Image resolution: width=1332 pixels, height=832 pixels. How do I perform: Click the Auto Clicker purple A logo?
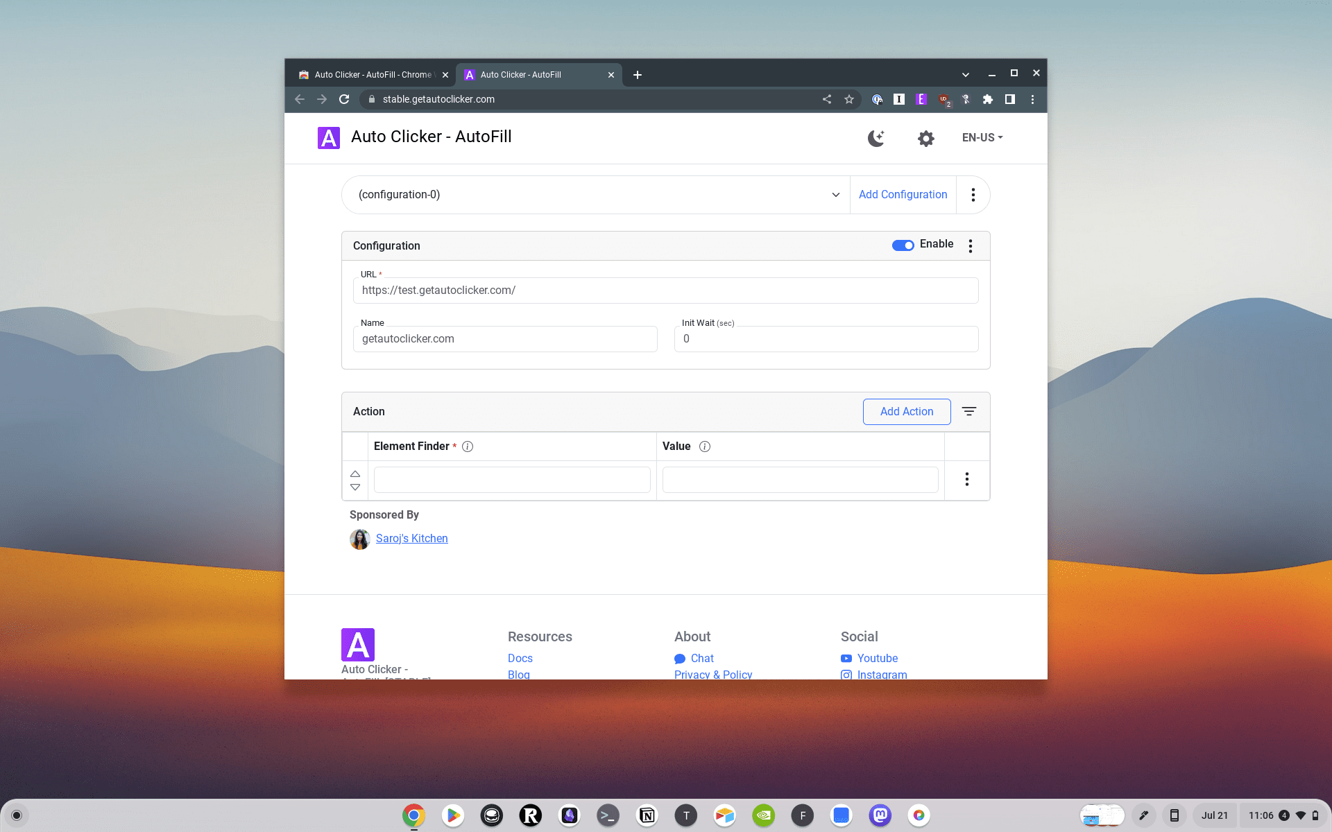(329, 138)
